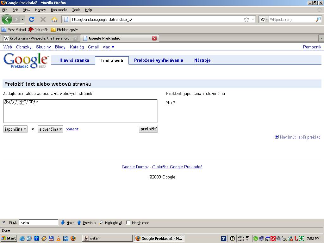Open the Bookmarks menu
Screen dimensions: 324x243
(x=59, y=10)
